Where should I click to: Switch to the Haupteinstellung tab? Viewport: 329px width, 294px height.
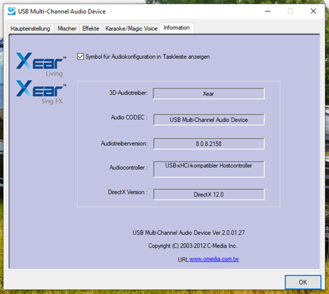point(30,28)
